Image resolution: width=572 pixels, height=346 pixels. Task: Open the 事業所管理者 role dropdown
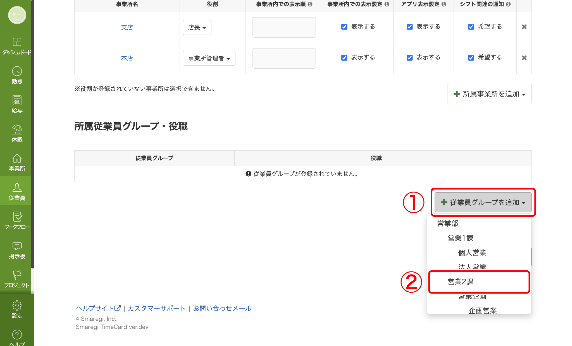209,58
